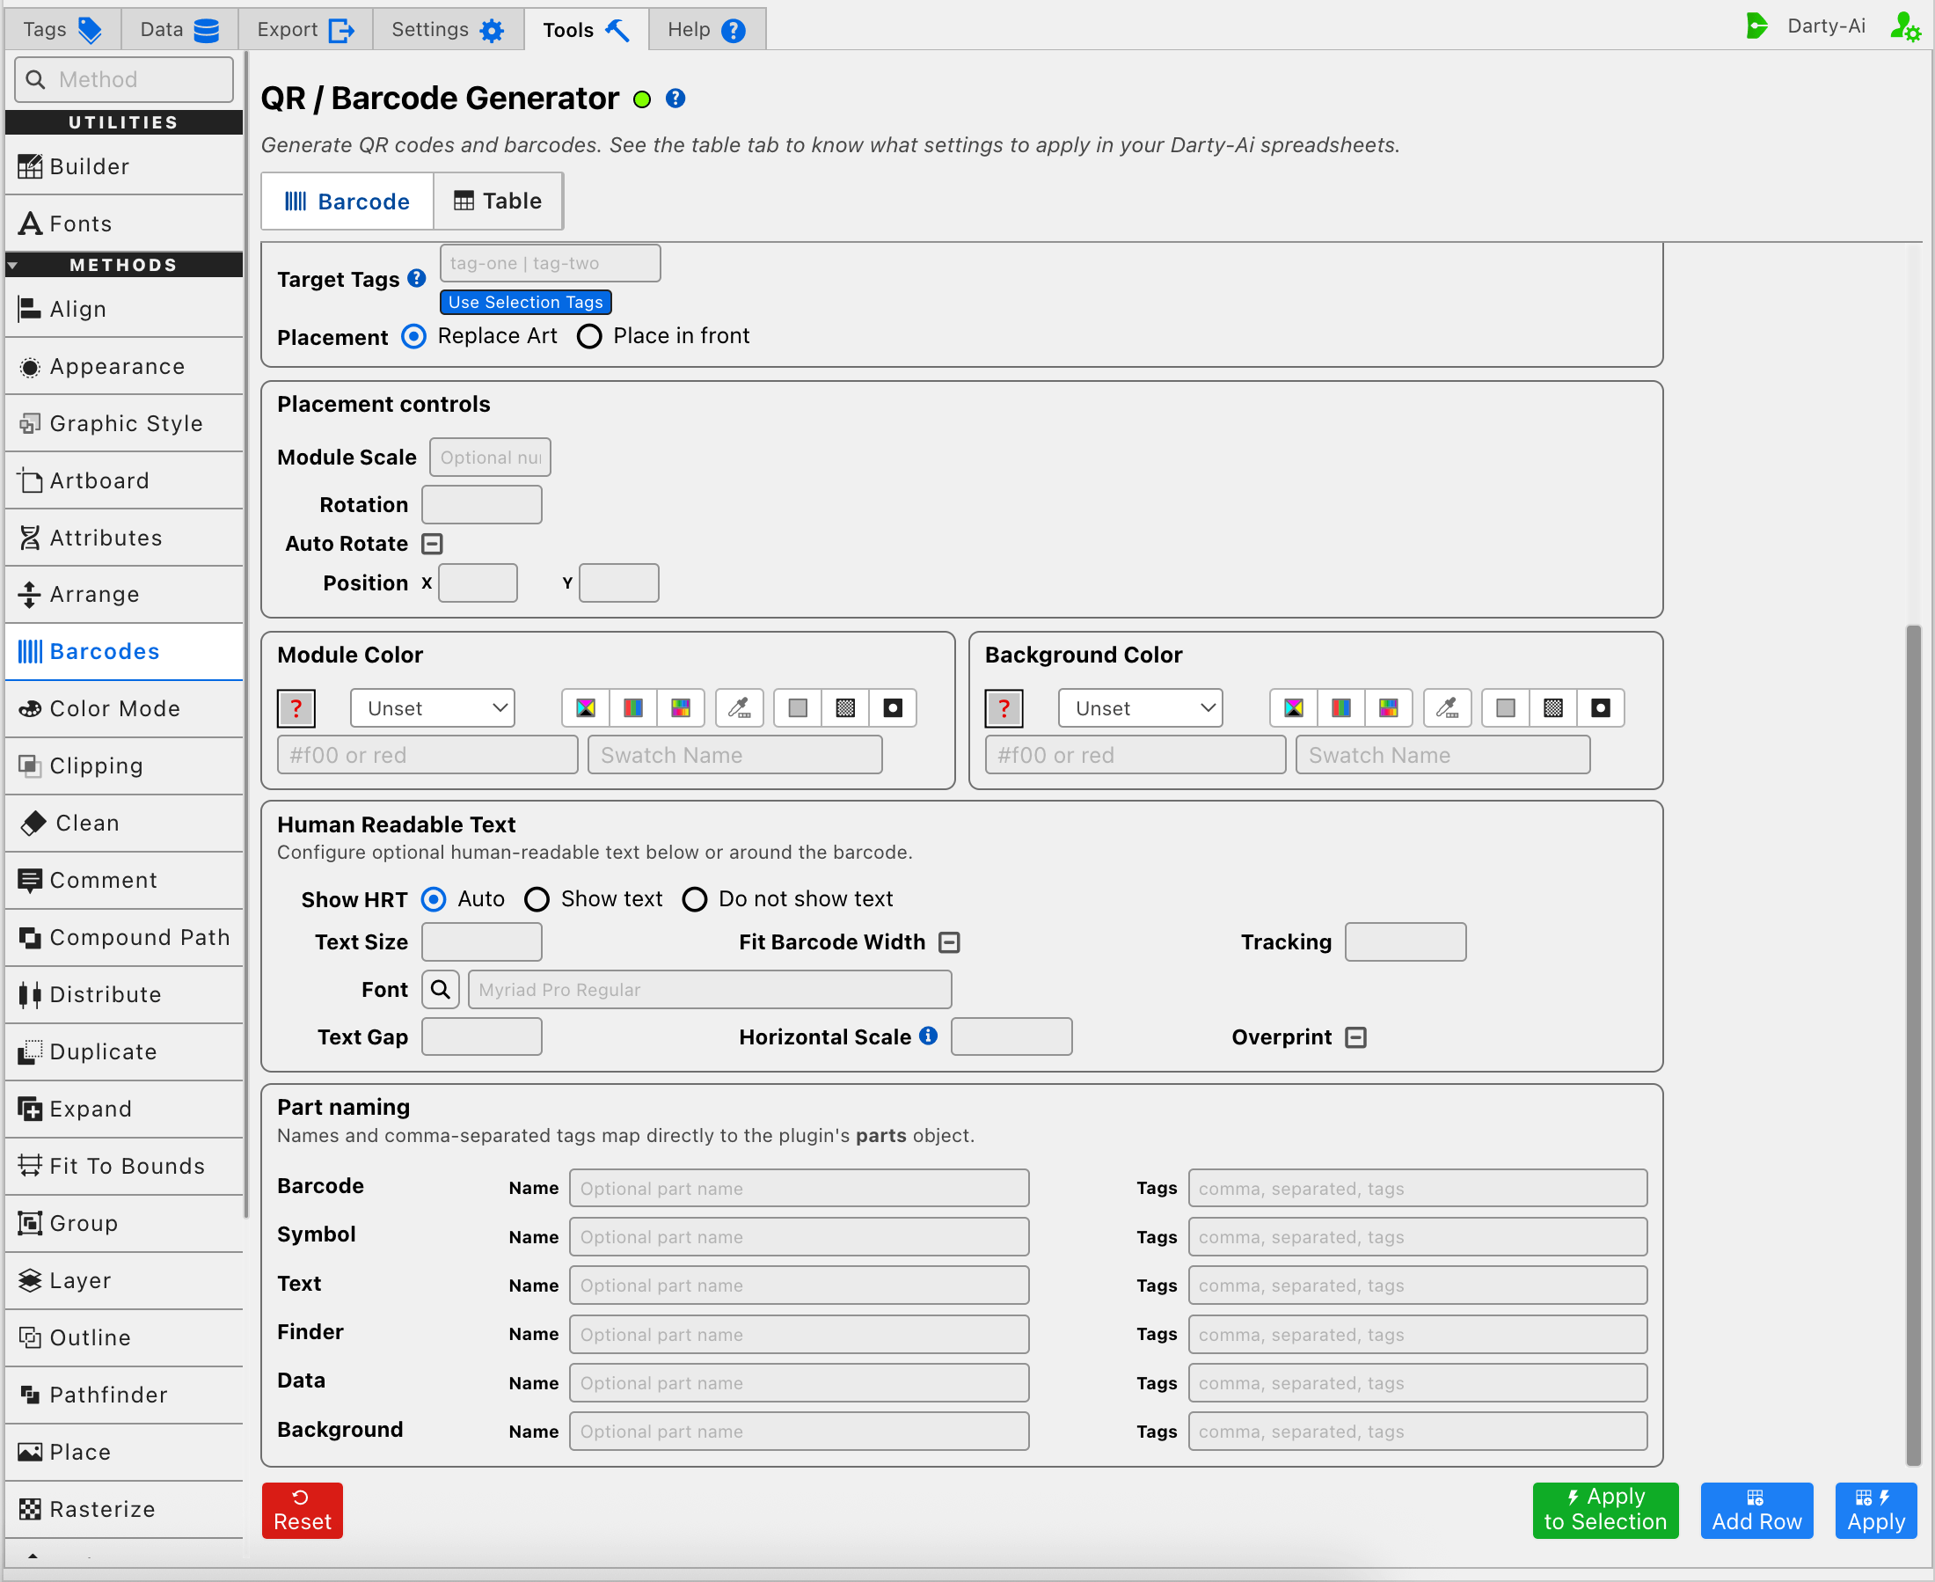Switch to the Table tab
This screenshot has width=1935, height=1582.
[499, 201]
